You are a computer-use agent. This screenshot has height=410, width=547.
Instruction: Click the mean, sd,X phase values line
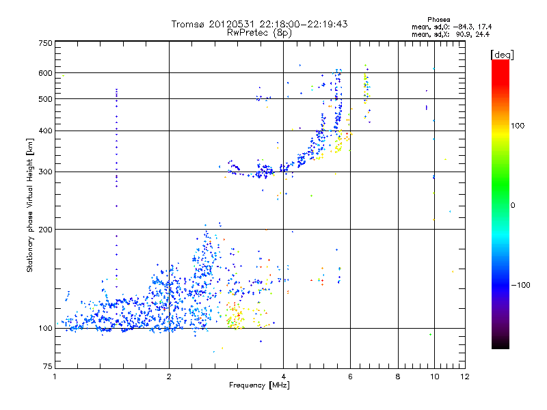point(451,34)
